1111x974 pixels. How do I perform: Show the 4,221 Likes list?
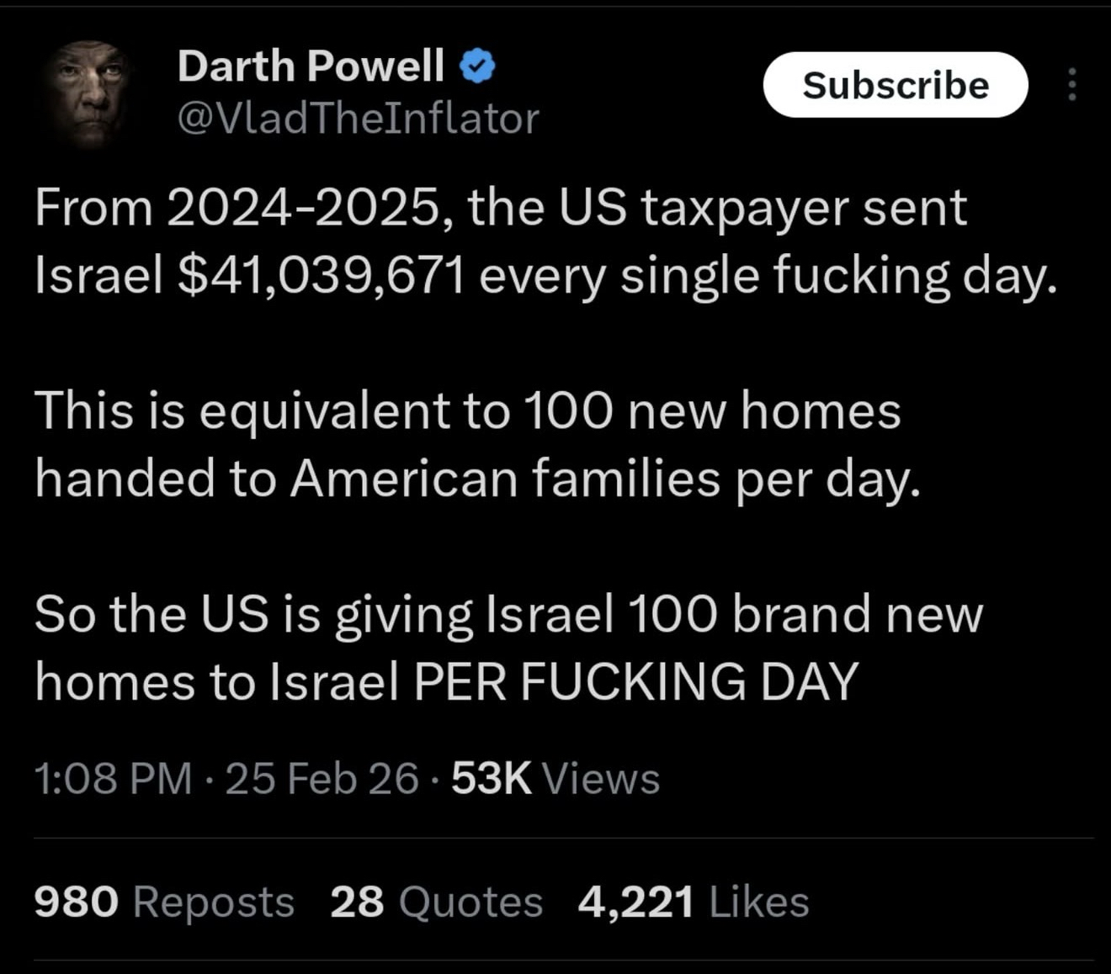point(693,902)
